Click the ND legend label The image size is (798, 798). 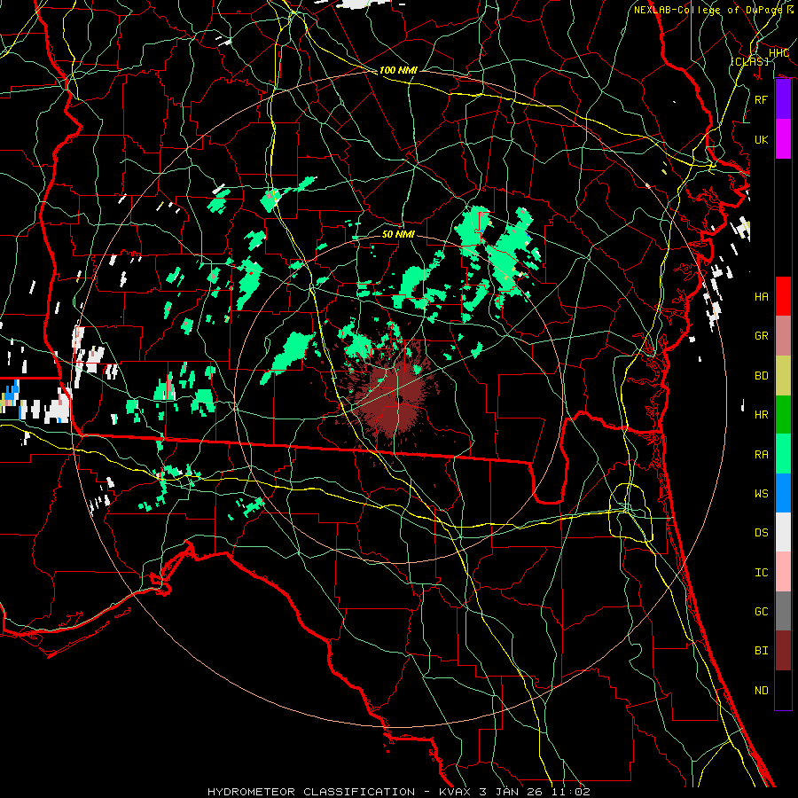click(761, 691)
